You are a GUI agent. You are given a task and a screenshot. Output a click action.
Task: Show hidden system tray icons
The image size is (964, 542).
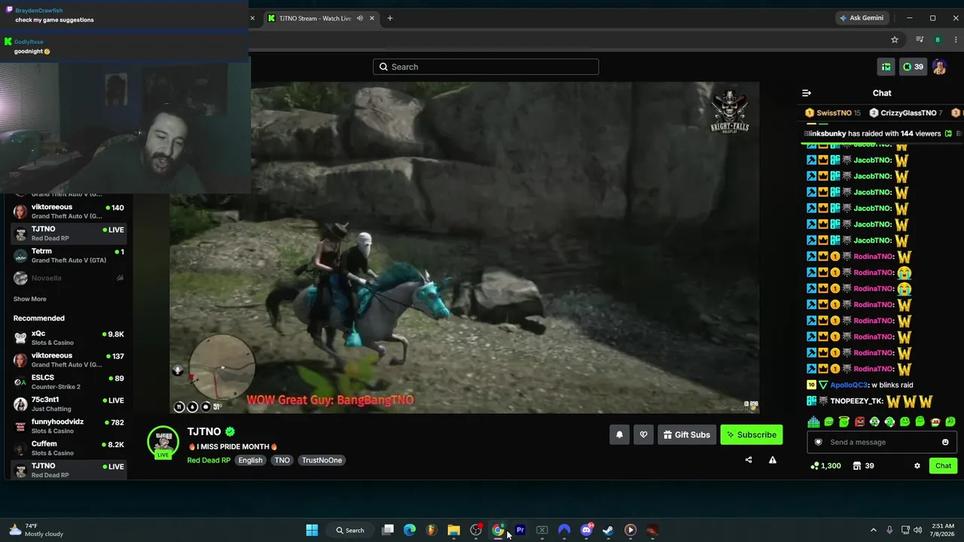874,530
